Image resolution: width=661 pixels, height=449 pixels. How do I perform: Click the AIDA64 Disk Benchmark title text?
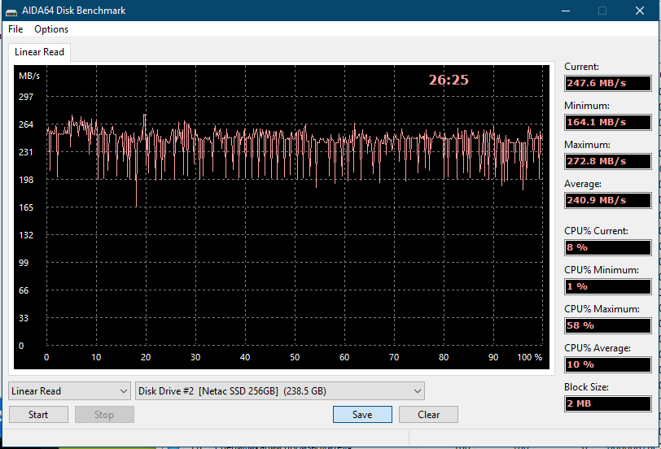74,11
